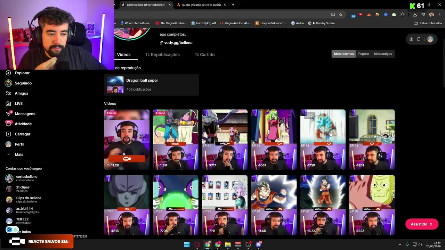
Task: Click the phone icon in top-right pill
Action: 419,39
